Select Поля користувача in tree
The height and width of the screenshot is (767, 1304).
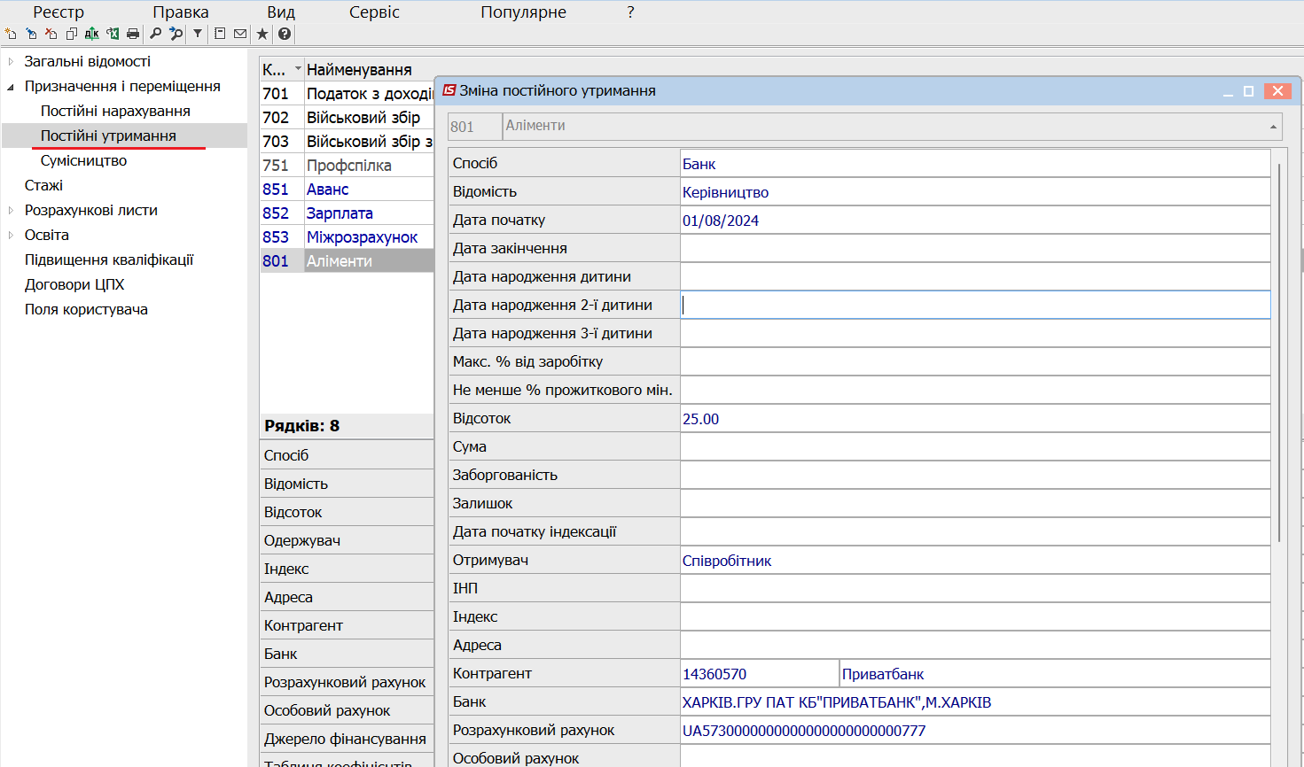pyautogui.click(x=86, y=309)
